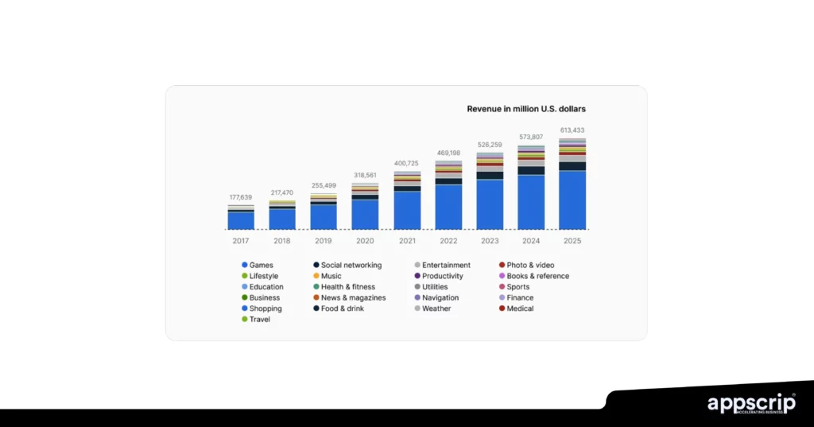Click the Health & fitness legend marker
This screenshot has width=814, height=427.
tap(316, 287)
